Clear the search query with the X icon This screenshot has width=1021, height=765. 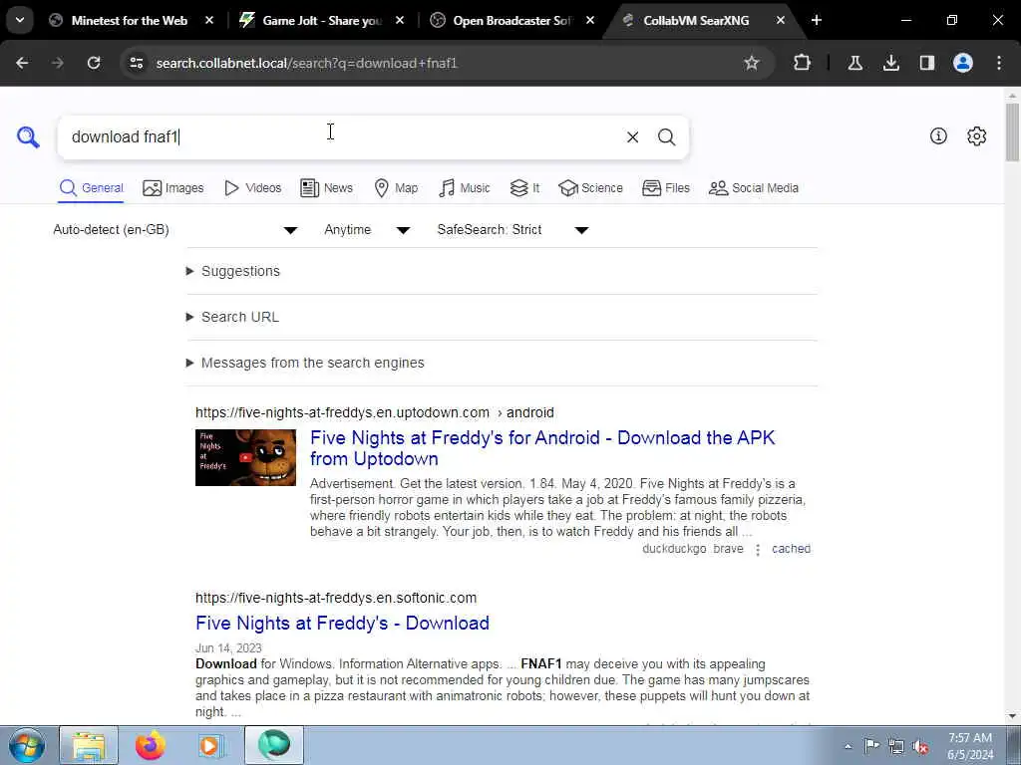[x=632, y=137]
